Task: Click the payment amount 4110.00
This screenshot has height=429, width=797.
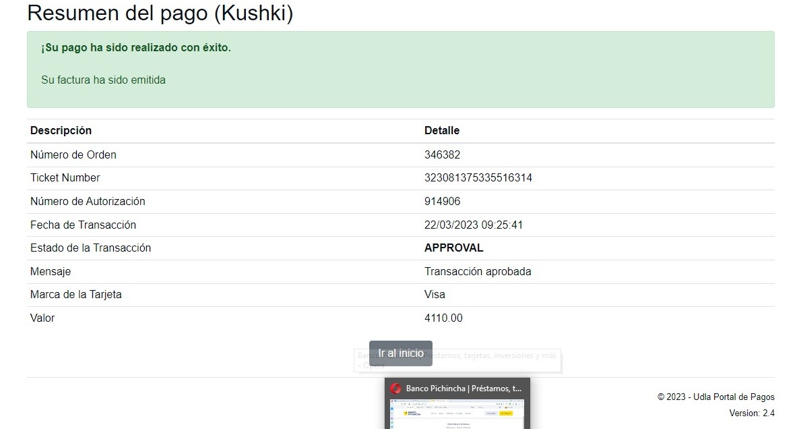Action: 443,318
